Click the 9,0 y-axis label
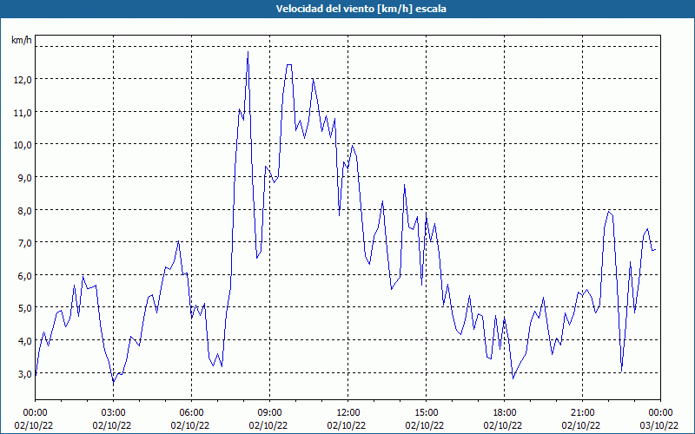This screenshot has width=695, height=434. point(25,178)
